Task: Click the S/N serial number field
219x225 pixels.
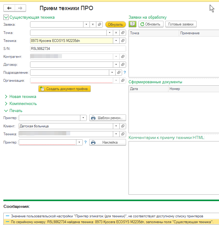Action: coord(78,48)
